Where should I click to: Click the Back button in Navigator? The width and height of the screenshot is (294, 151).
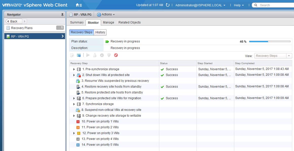pyautogui.click(x=14, y=21)
